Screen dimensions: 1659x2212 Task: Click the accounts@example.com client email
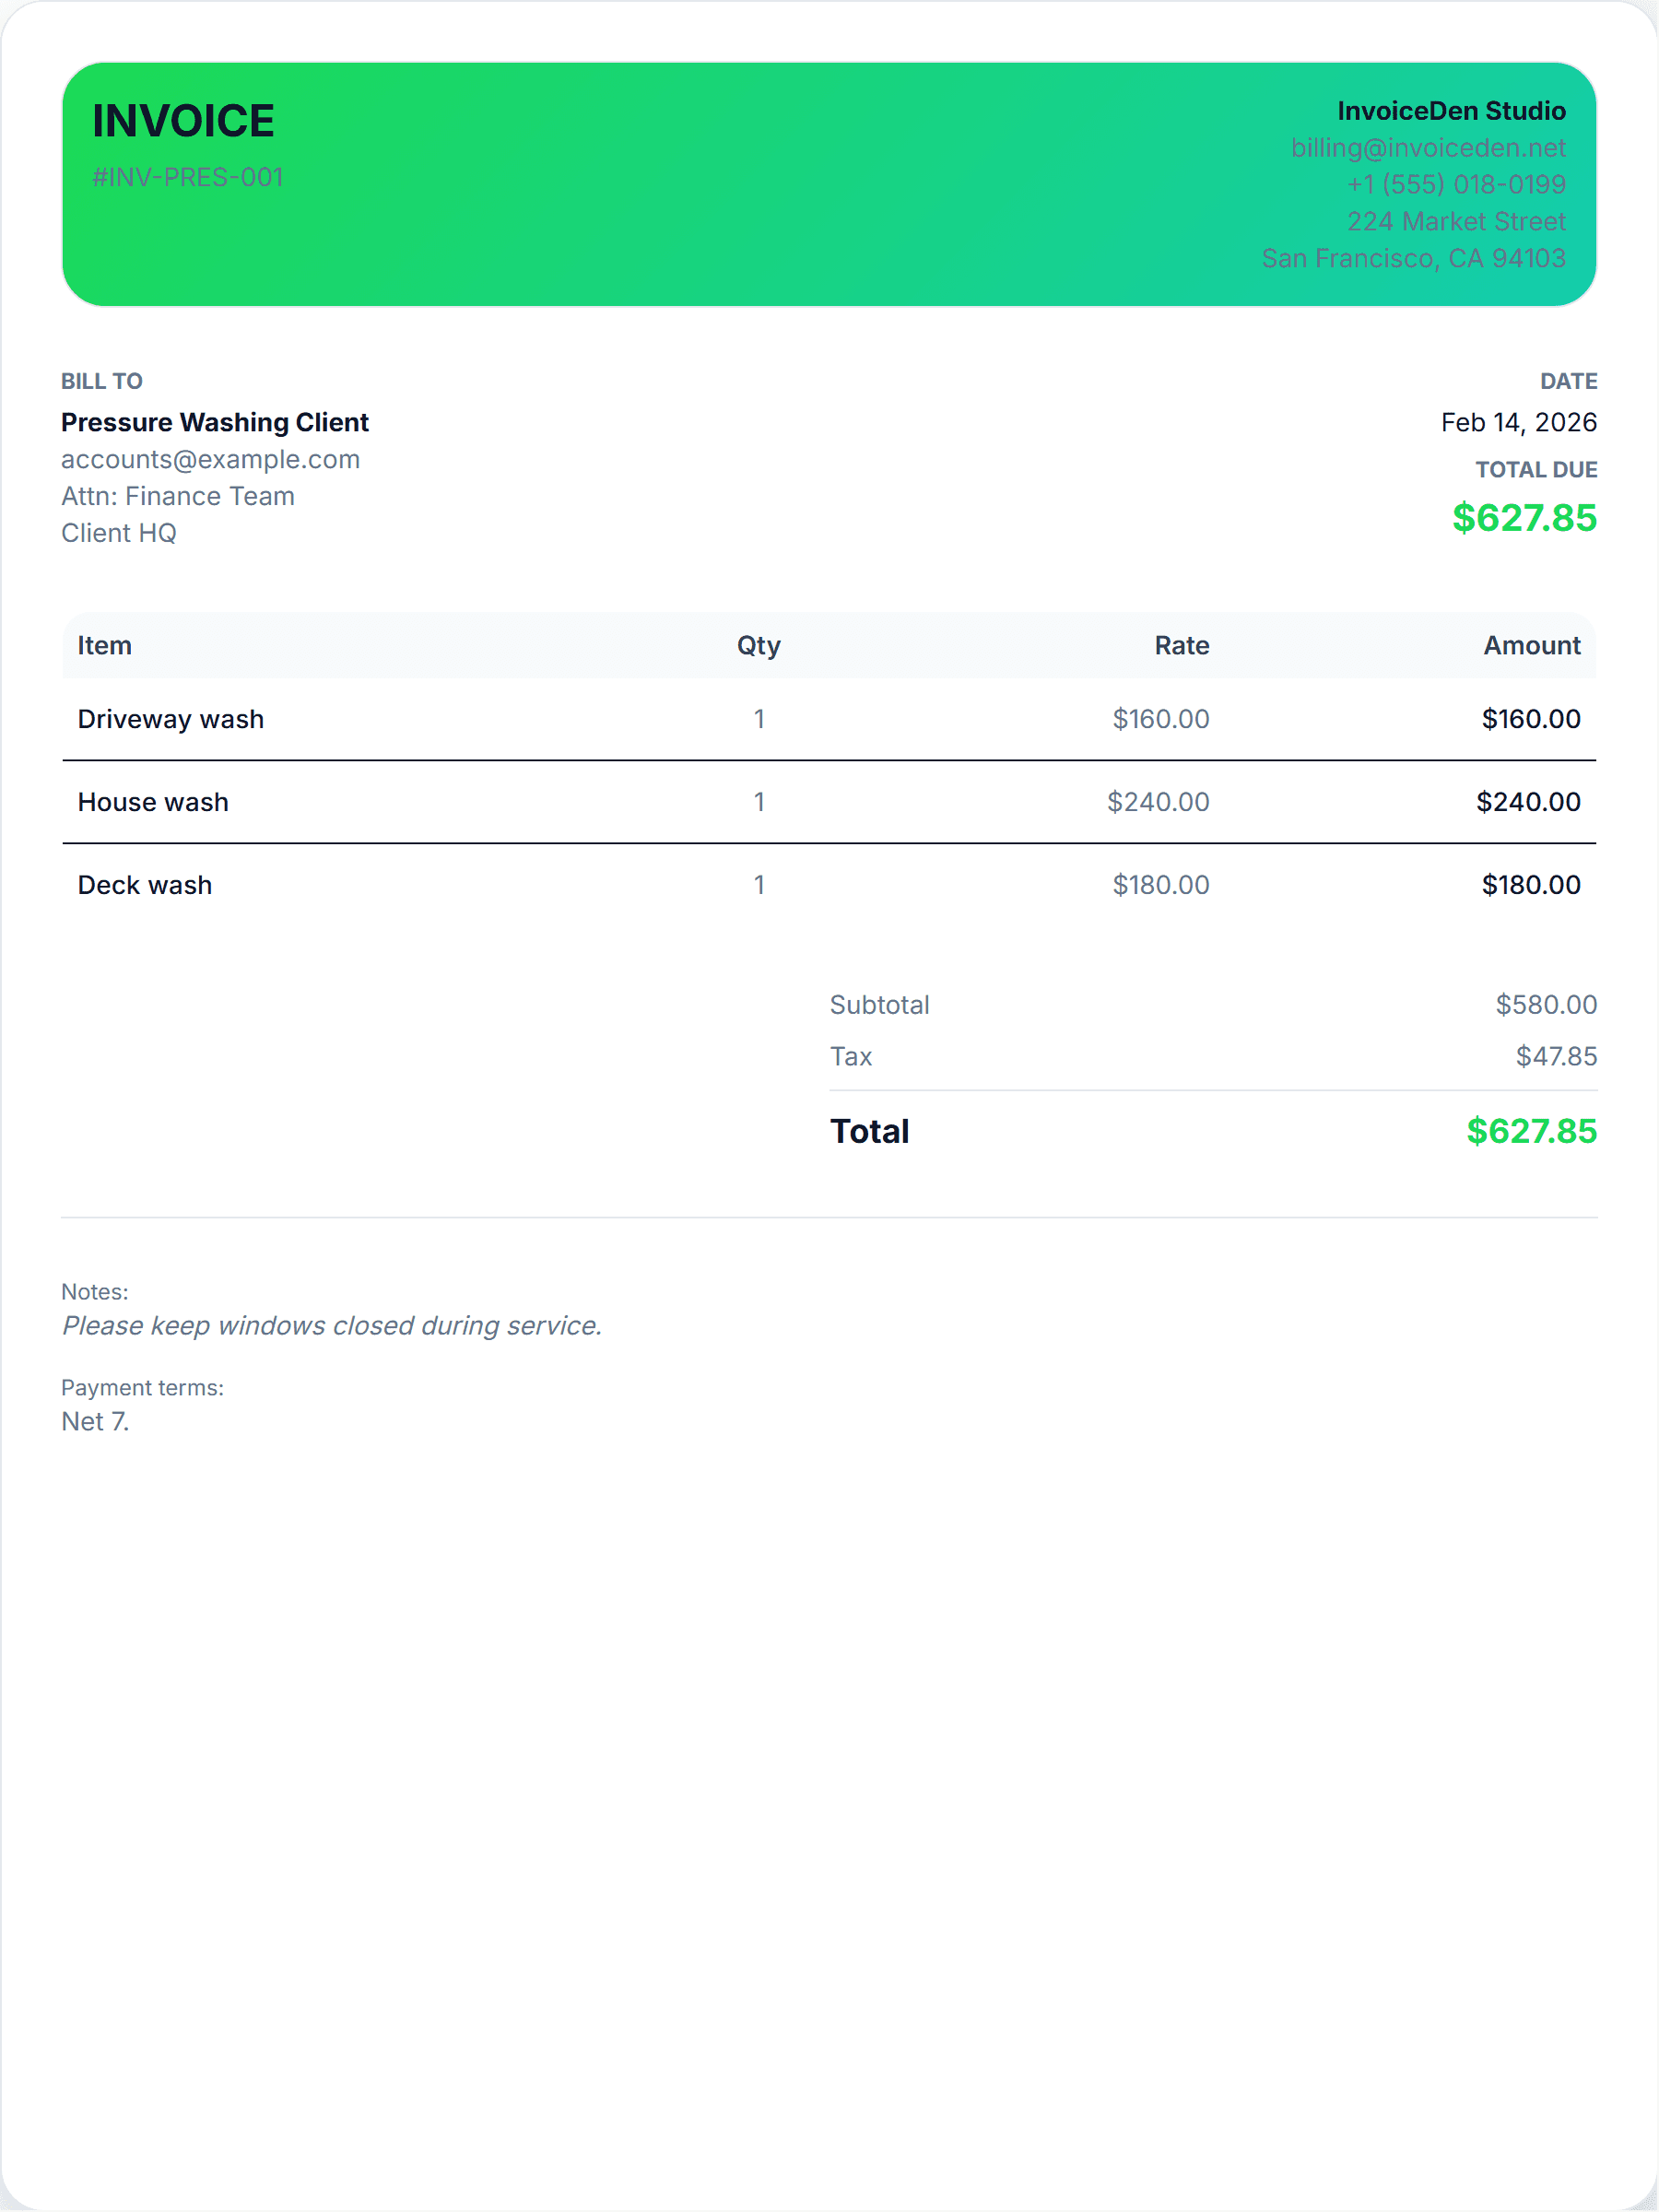(x=210, y=459)
